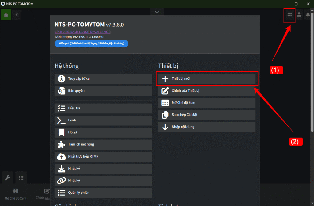Click the Hồ sơ bookmark icon

pos(61,132)
